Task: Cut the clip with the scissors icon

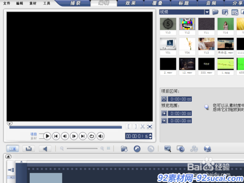Action: pos(142,126)
